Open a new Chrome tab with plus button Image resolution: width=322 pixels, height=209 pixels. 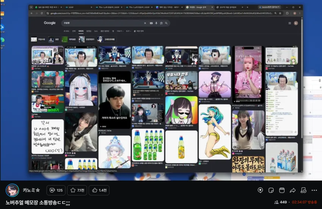[x=247, y=7]
